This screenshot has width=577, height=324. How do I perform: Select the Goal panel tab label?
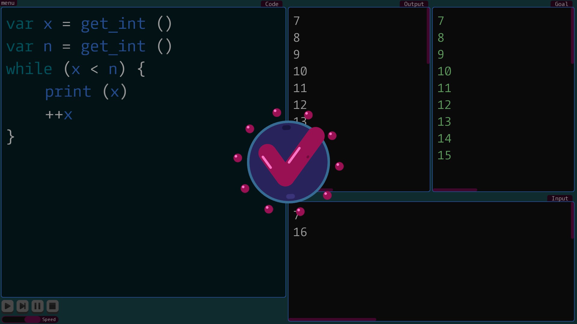pos(561,4)
